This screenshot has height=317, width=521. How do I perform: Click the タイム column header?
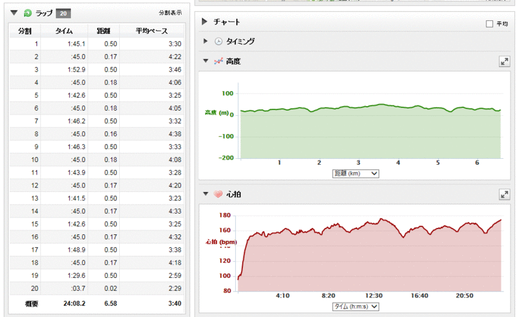pyautogui.click(x=64, y=31)
